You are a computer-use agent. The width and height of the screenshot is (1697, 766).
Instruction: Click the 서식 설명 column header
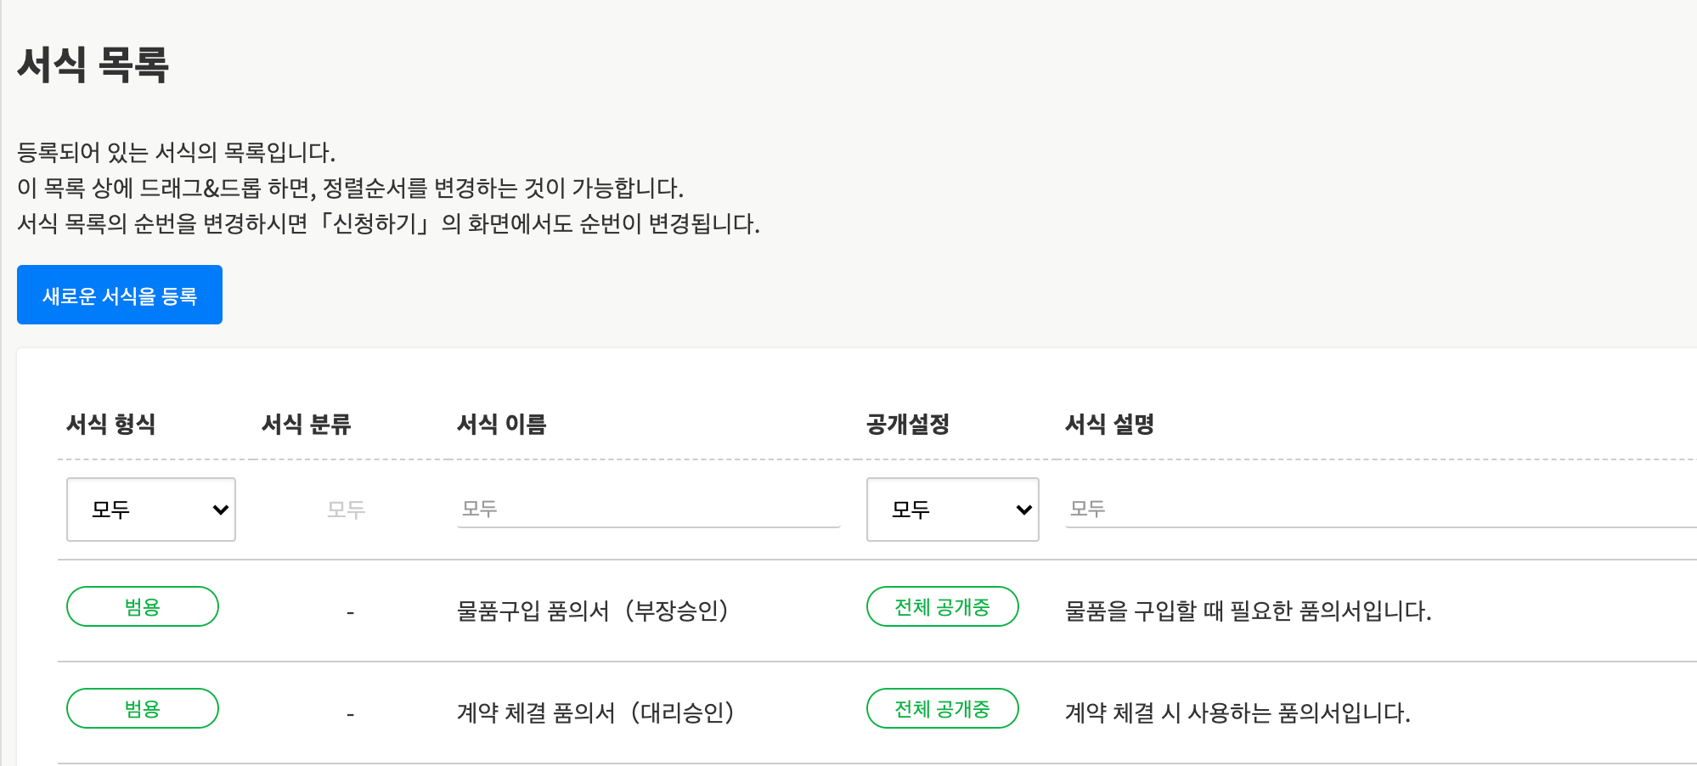[x=1109, y=424]
